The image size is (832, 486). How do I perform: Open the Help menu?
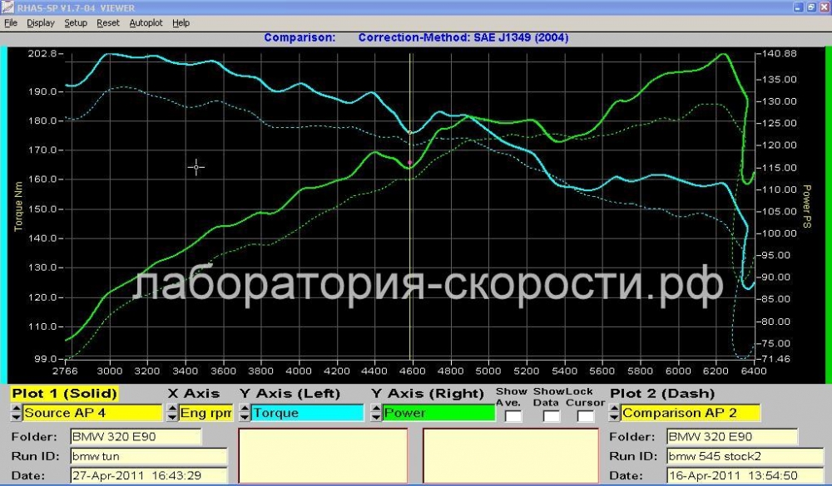(x=181, y=22)
